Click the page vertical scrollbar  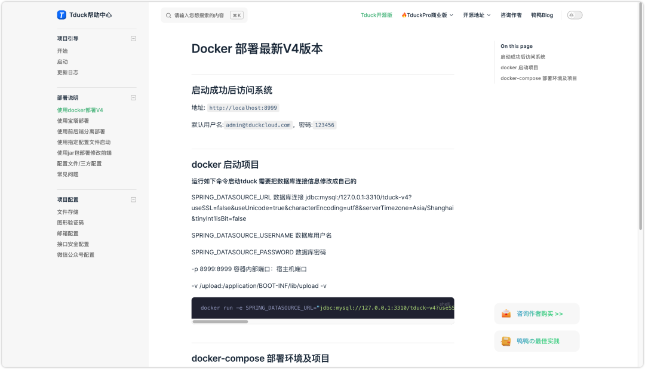coord(640,116)
